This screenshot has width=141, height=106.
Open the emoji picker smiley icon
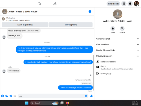click(86, 96)
